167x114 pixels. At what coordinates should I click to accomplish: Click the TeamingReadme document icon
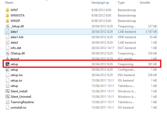click(7, 102)
